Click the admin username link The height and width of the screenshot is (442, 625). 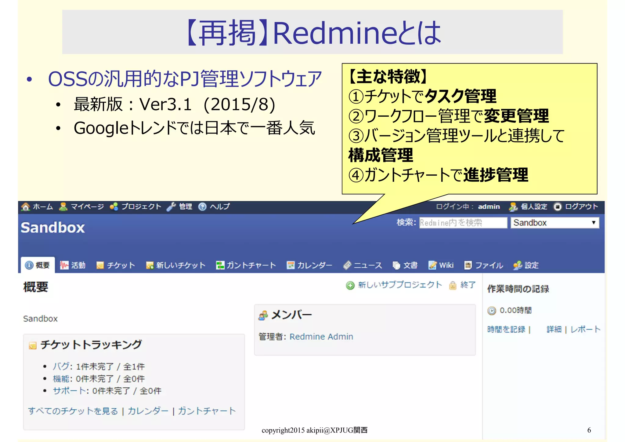click(x=489, y=207)
